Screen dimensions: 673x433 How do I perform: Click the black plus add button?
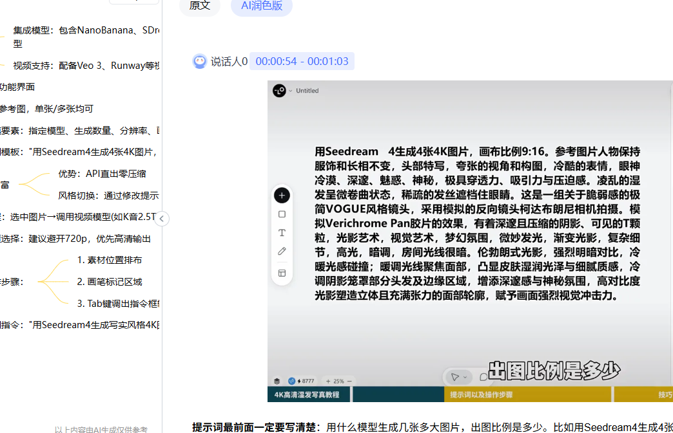282,195
